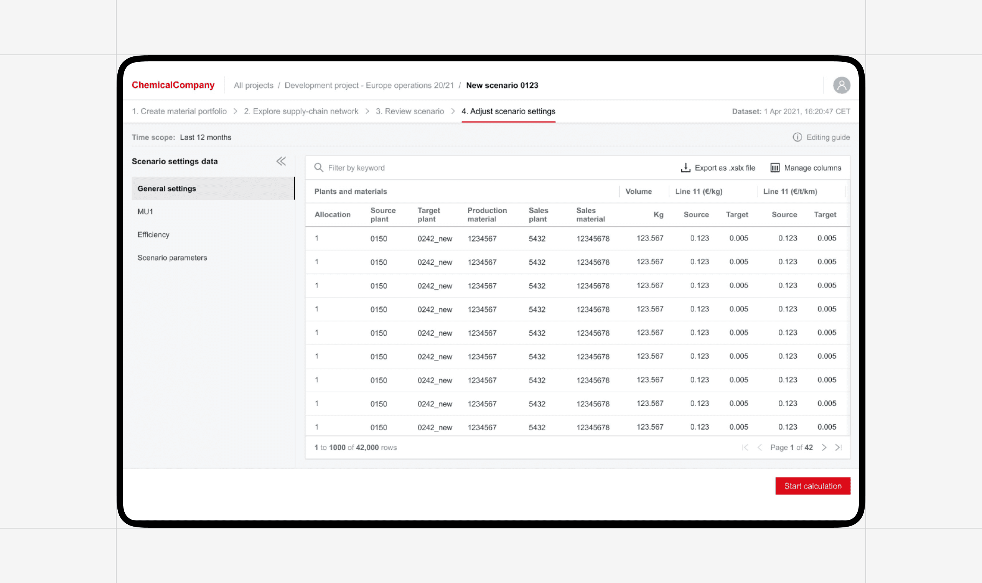982x583 pixels.
Task: Switch to step 3. Review scenario
Action: (x=410, y=111)
